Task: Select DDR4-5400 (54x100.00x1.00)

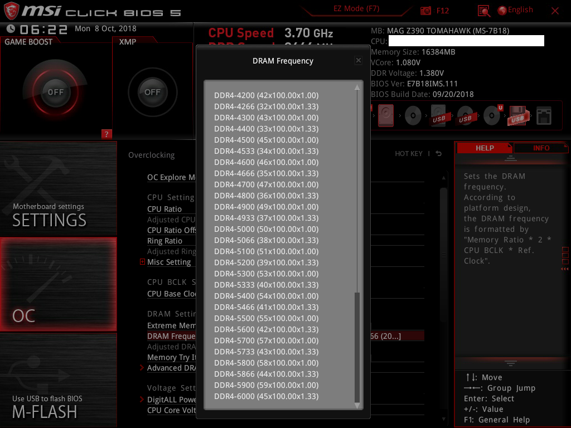Action: tap(266, 296)
